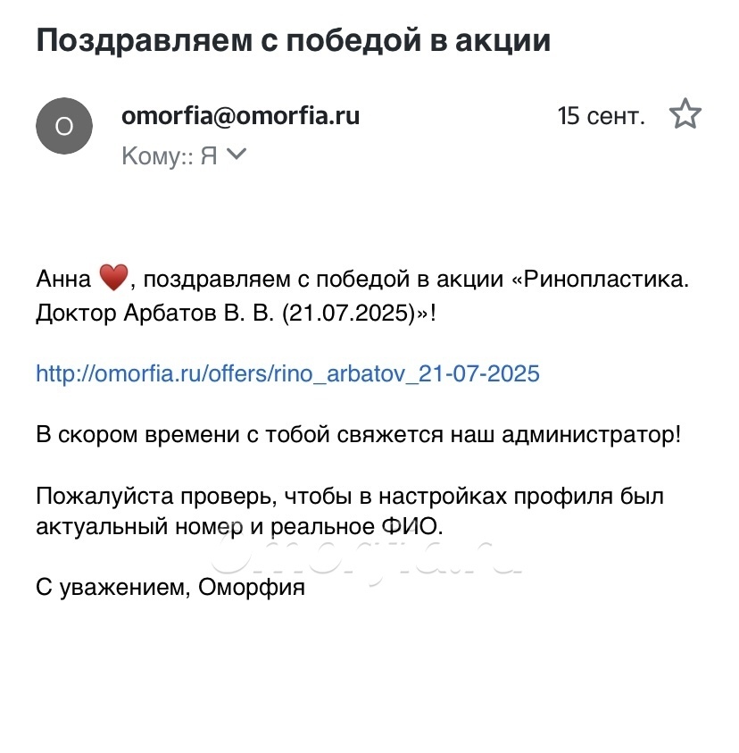Click the date 15 сент.
The image size is (739, 753).
click(x=601, y=116)
